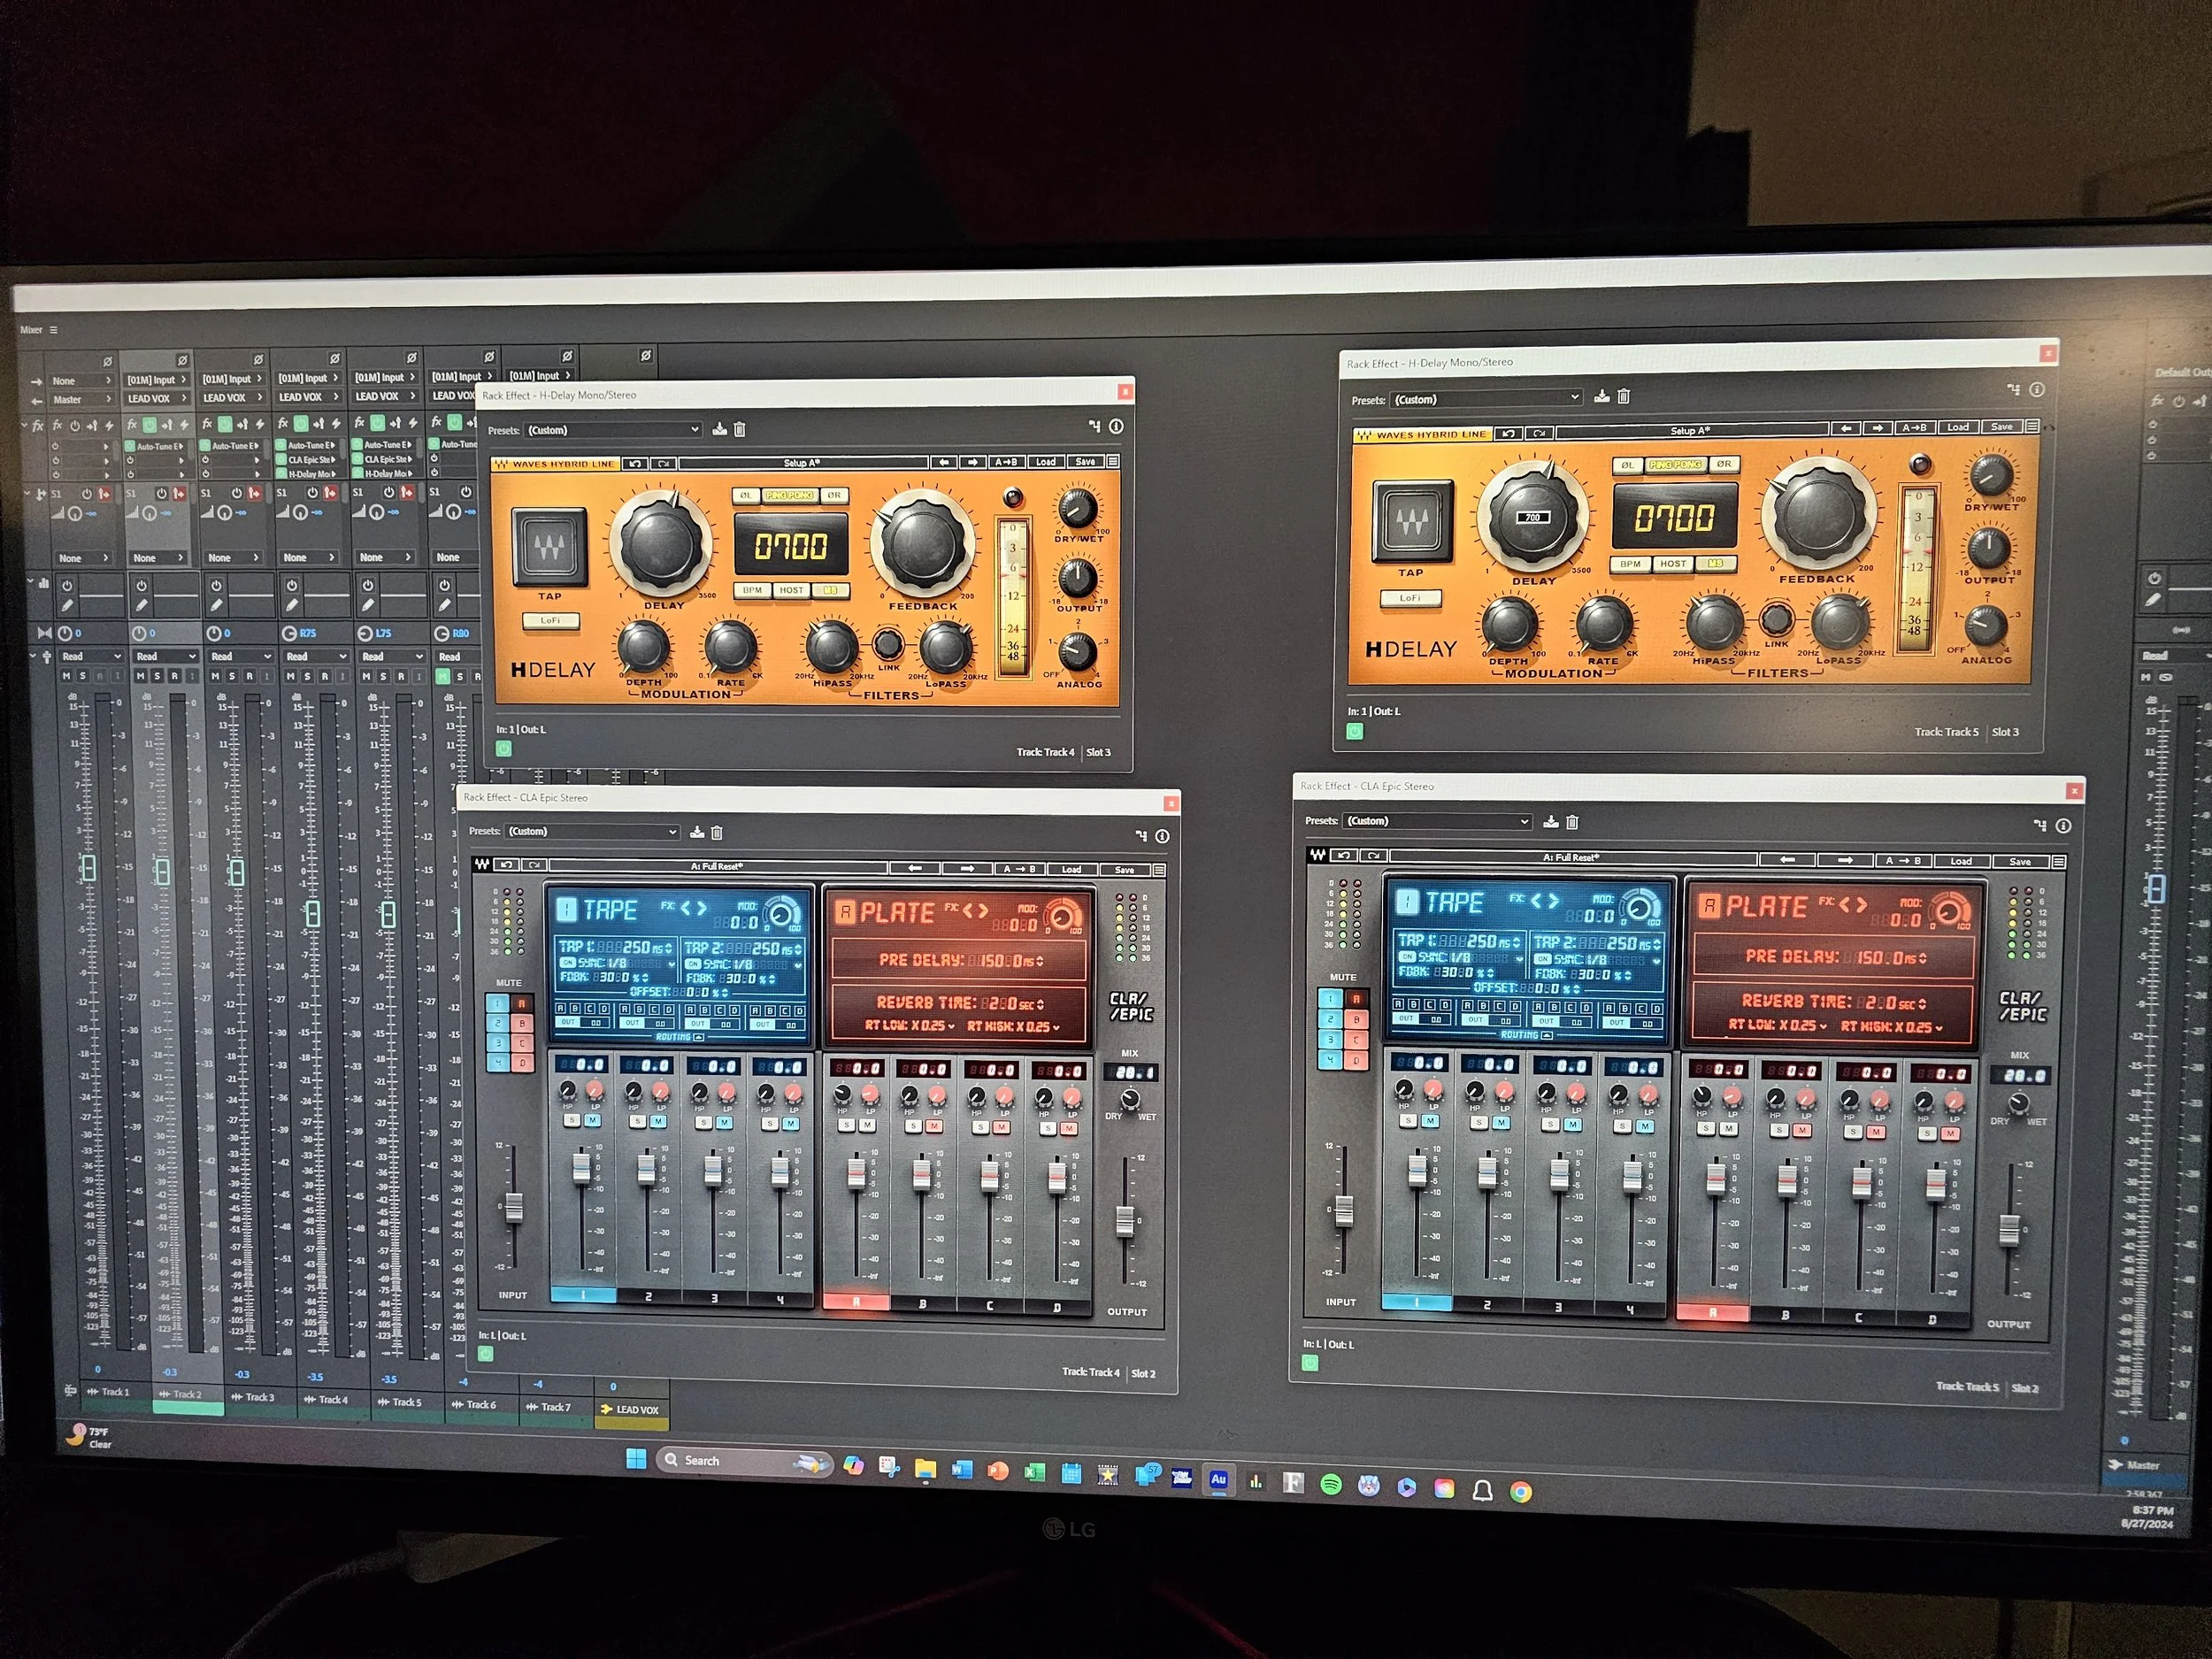Viewport: 2212px width, 1659px height.
Task: Click delete preset trash icon in Track 5 H-Delay
Action: [1624, 396]
